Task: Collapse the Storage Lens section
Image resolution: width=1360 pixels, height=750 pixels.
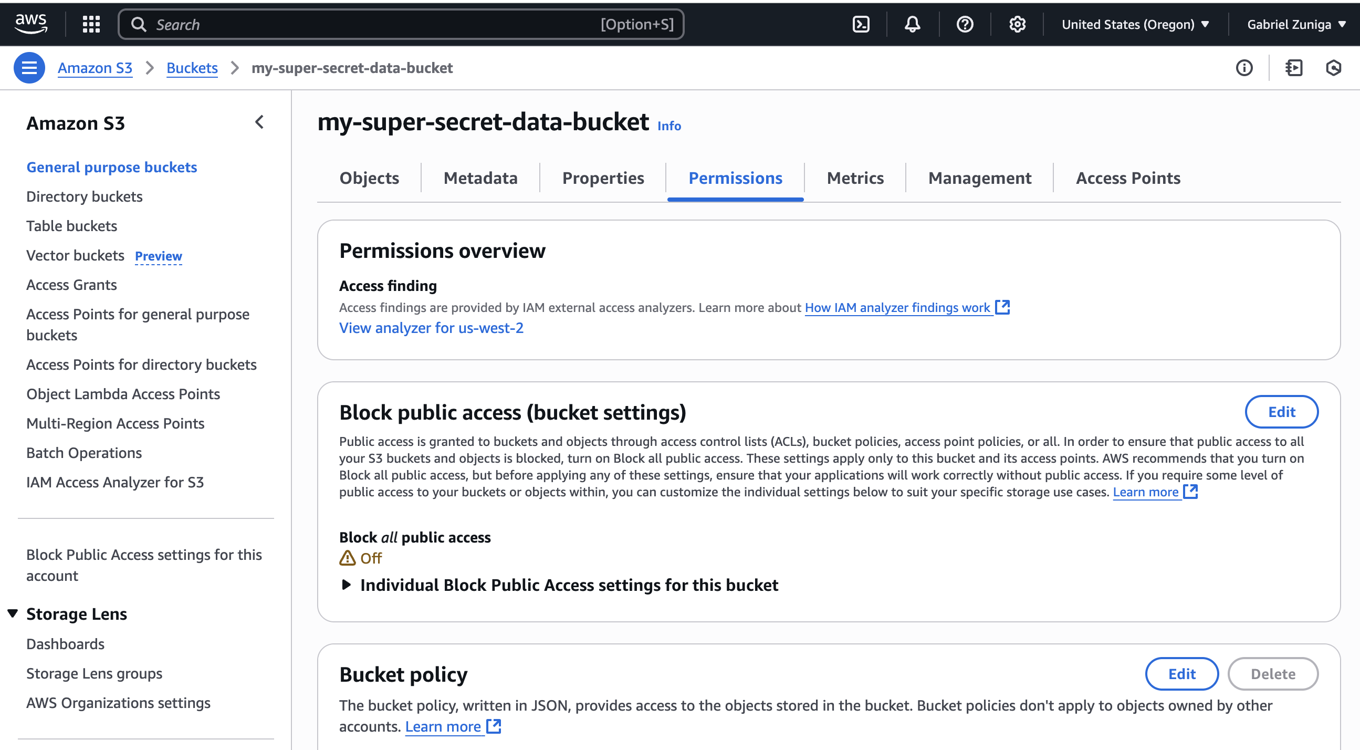Action: pyautogui.click(x=13, y=613)
